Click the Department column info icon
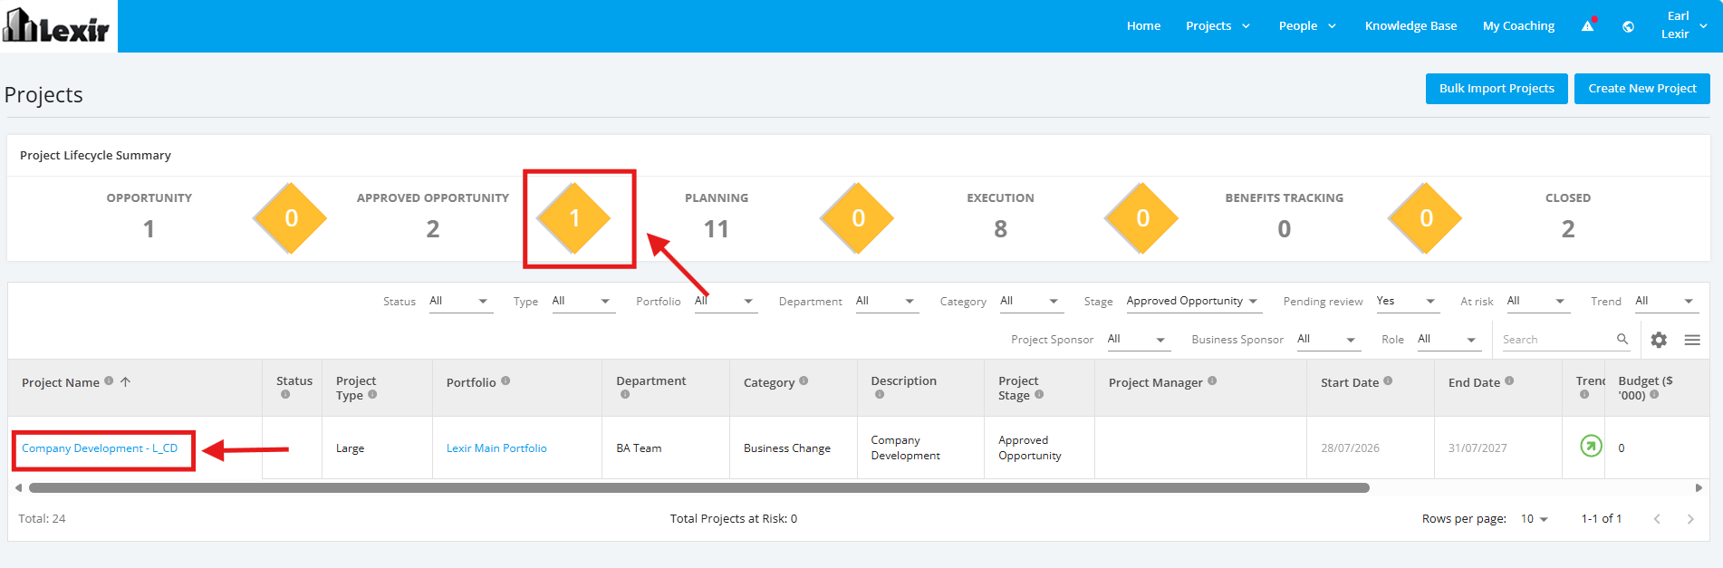 625,394
